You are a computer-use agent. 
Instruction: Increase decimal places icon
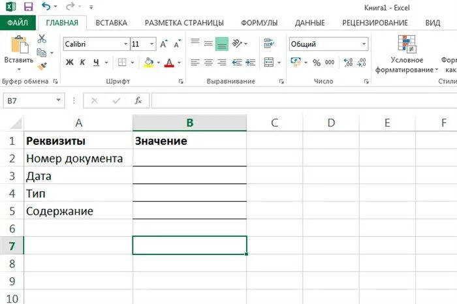tap(348, 63)
